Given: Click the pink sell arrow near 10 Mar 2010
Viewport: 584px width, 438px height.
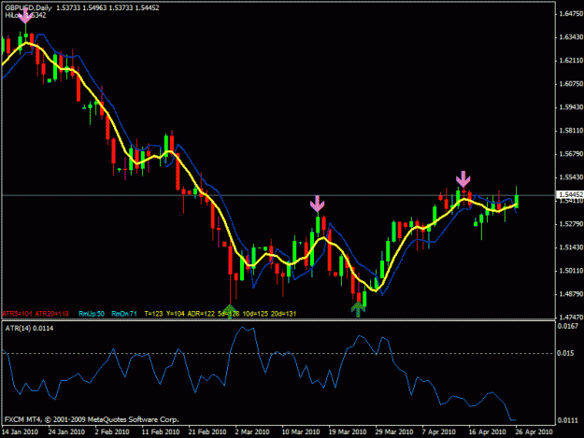Looking at the screenshot, I should tap(317, 204).
